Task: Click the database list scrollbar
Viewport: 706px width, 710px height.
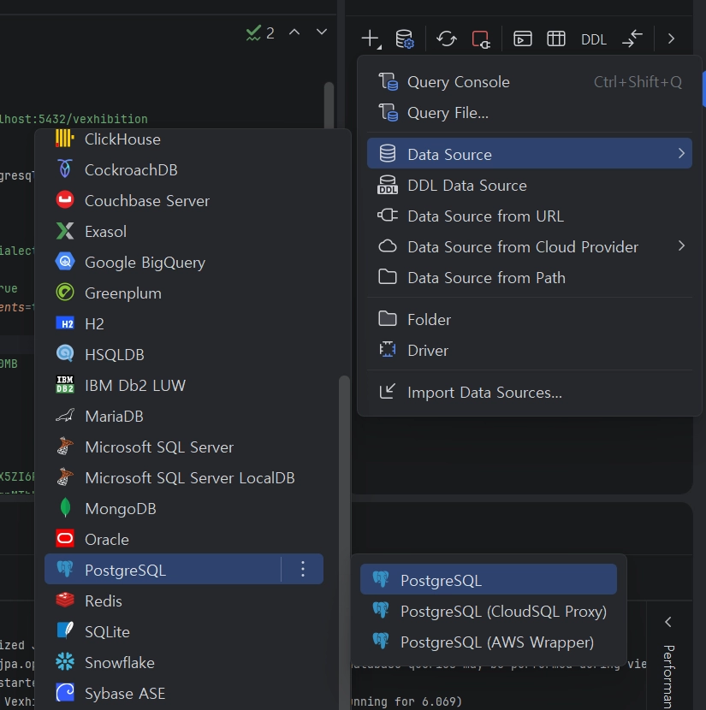Action: click(x=344, y=541)
